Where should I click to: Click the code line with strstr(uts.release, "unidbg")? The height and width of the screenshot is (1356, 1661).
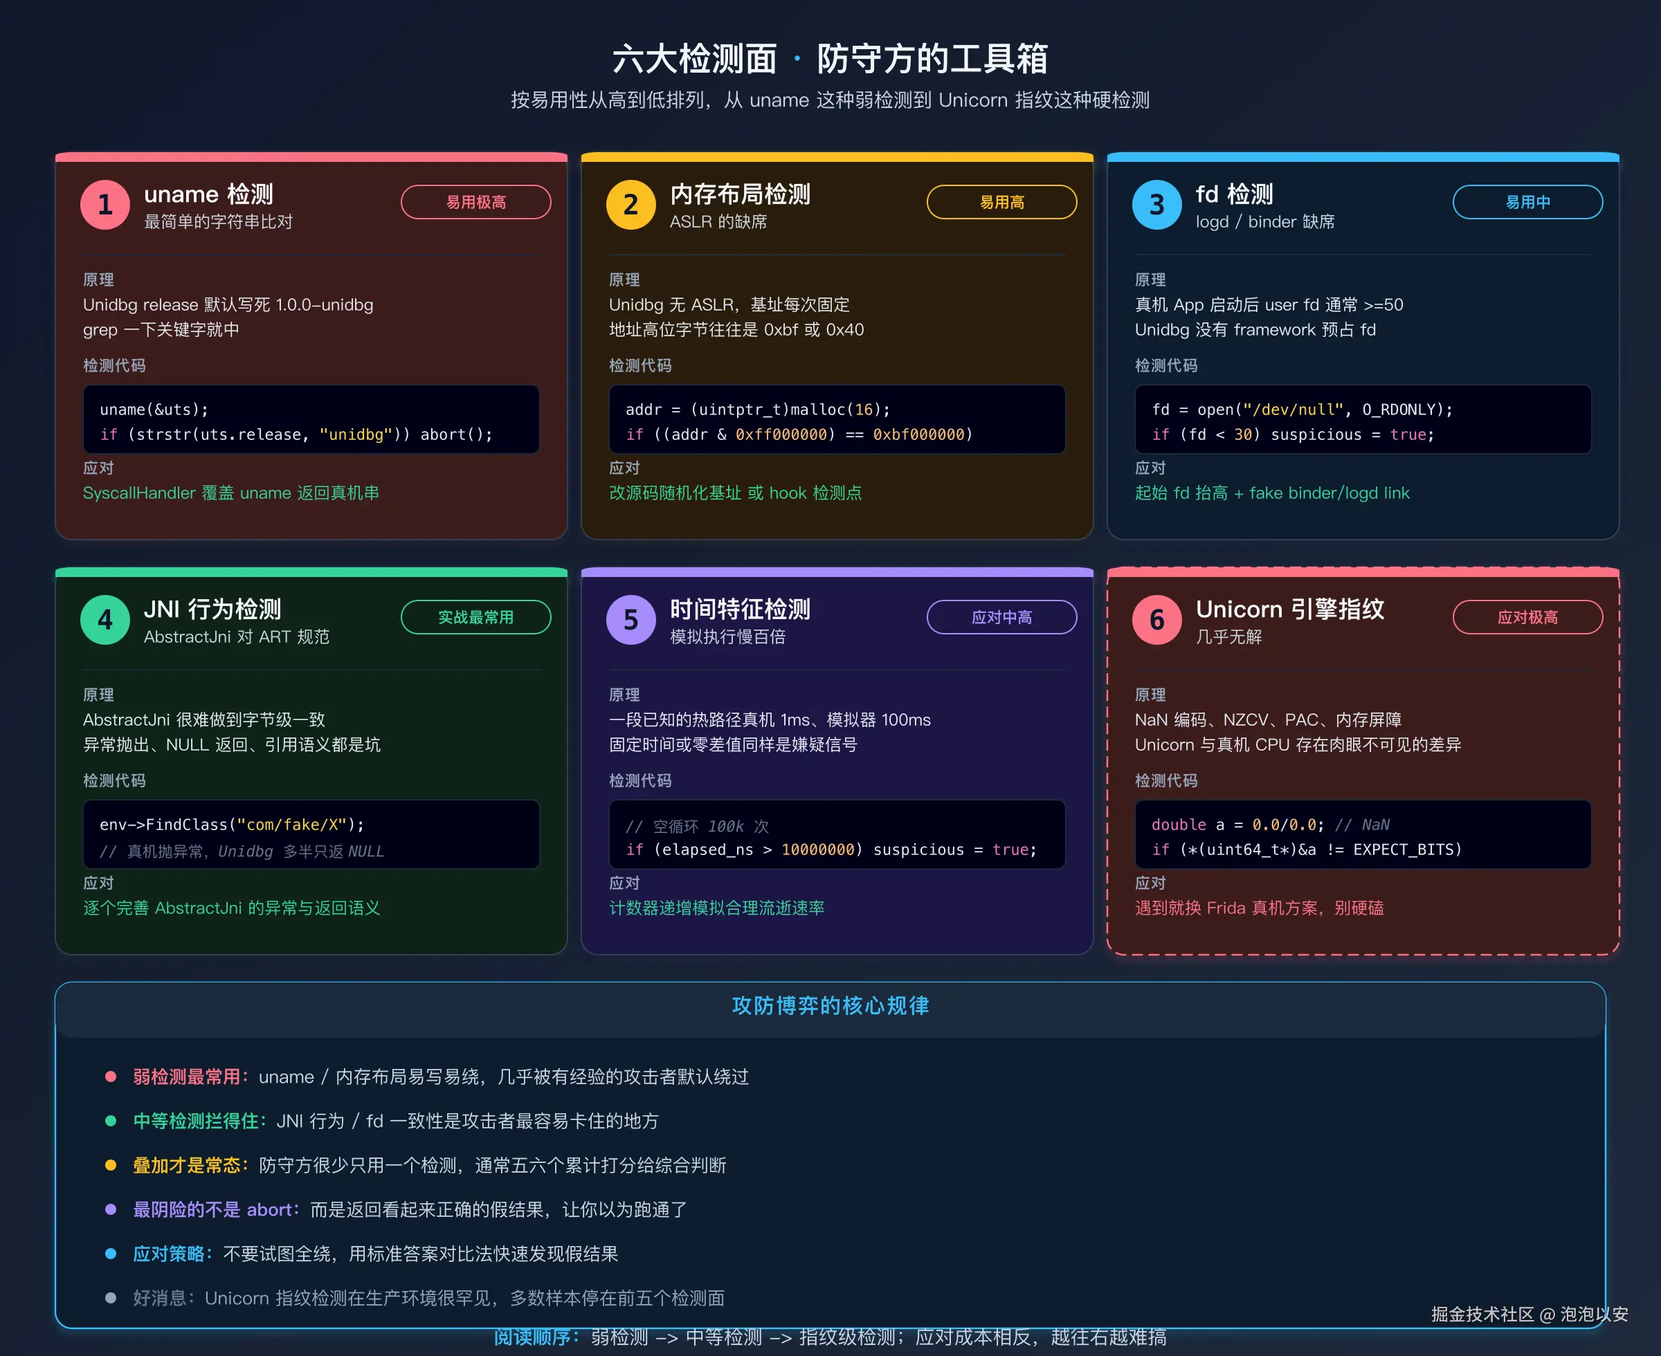296,434
